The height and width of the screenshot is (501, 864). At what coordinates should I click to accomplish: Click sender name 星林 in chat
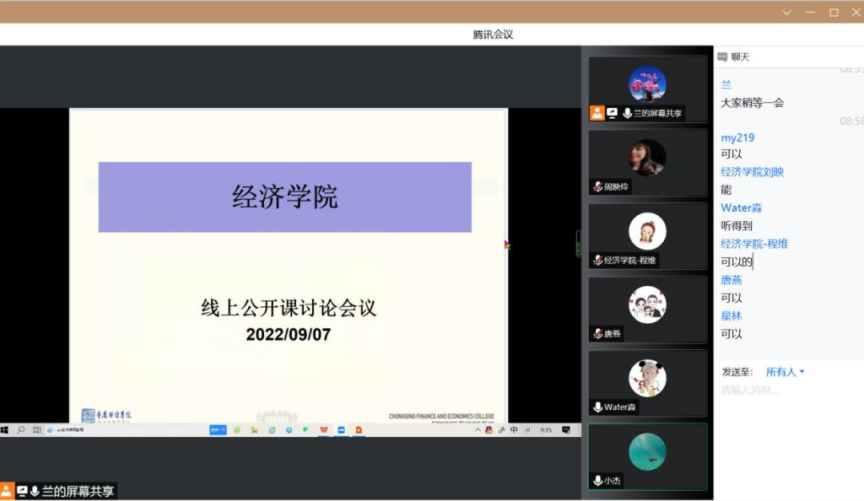(x=731, y=316)
